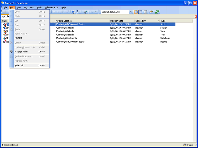Sort by the Name column header
Viewport: 198px width, 148px height.
pyautogui.click(x=5, y=21)
